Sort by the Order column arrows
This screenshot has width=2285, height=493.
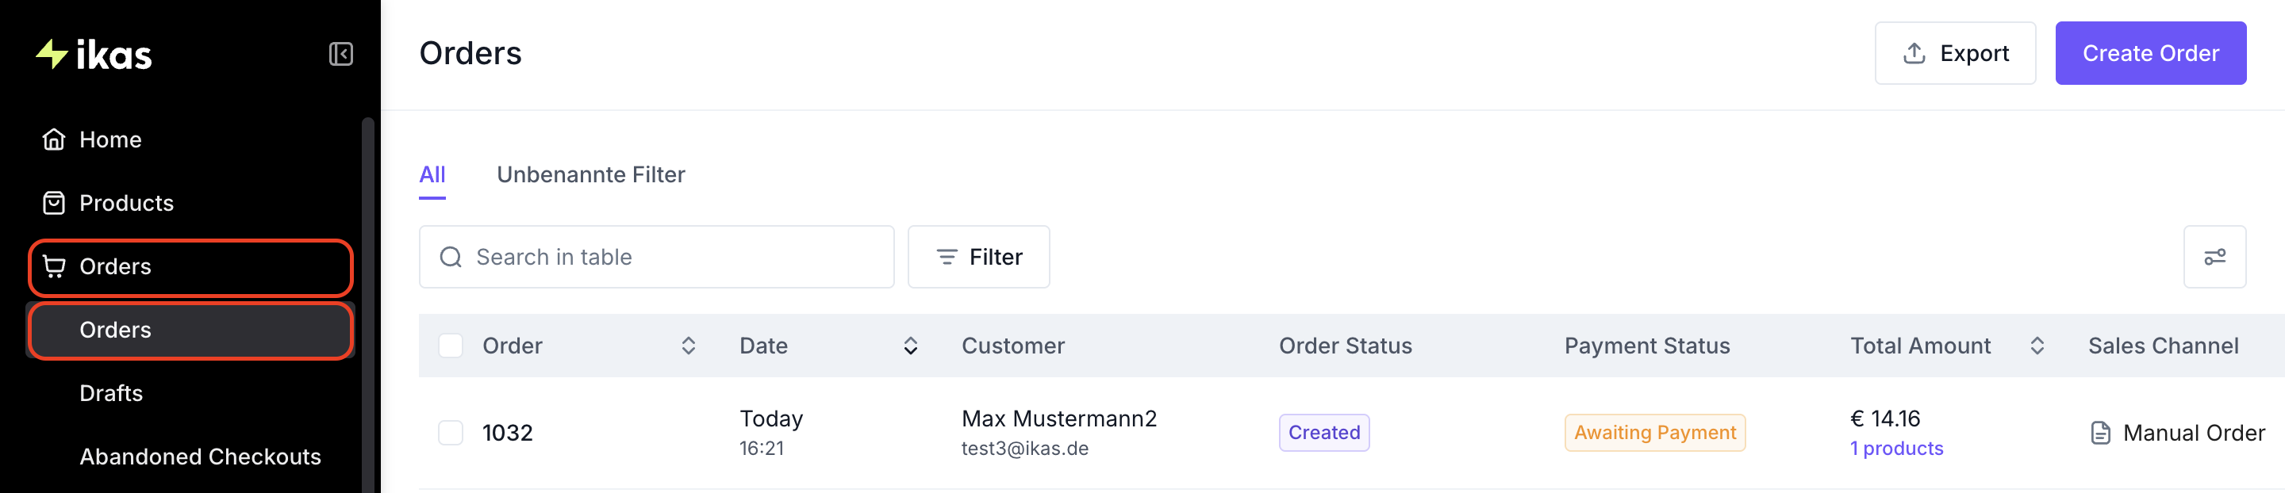coord(689,346)
